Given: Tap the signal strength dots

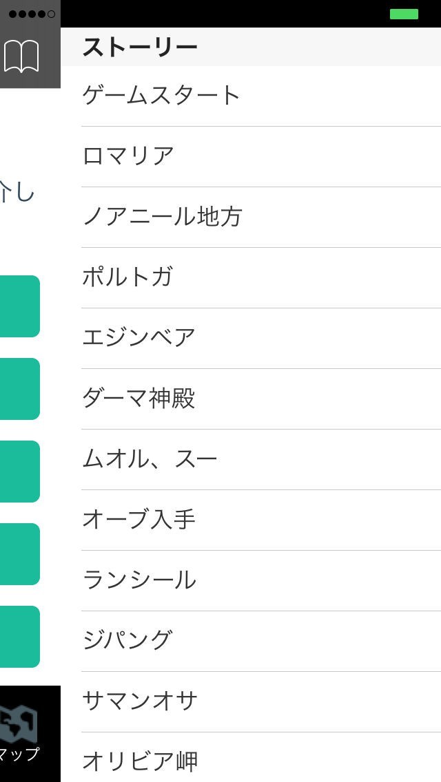Looking at the screenshot, I should [32, 14].
